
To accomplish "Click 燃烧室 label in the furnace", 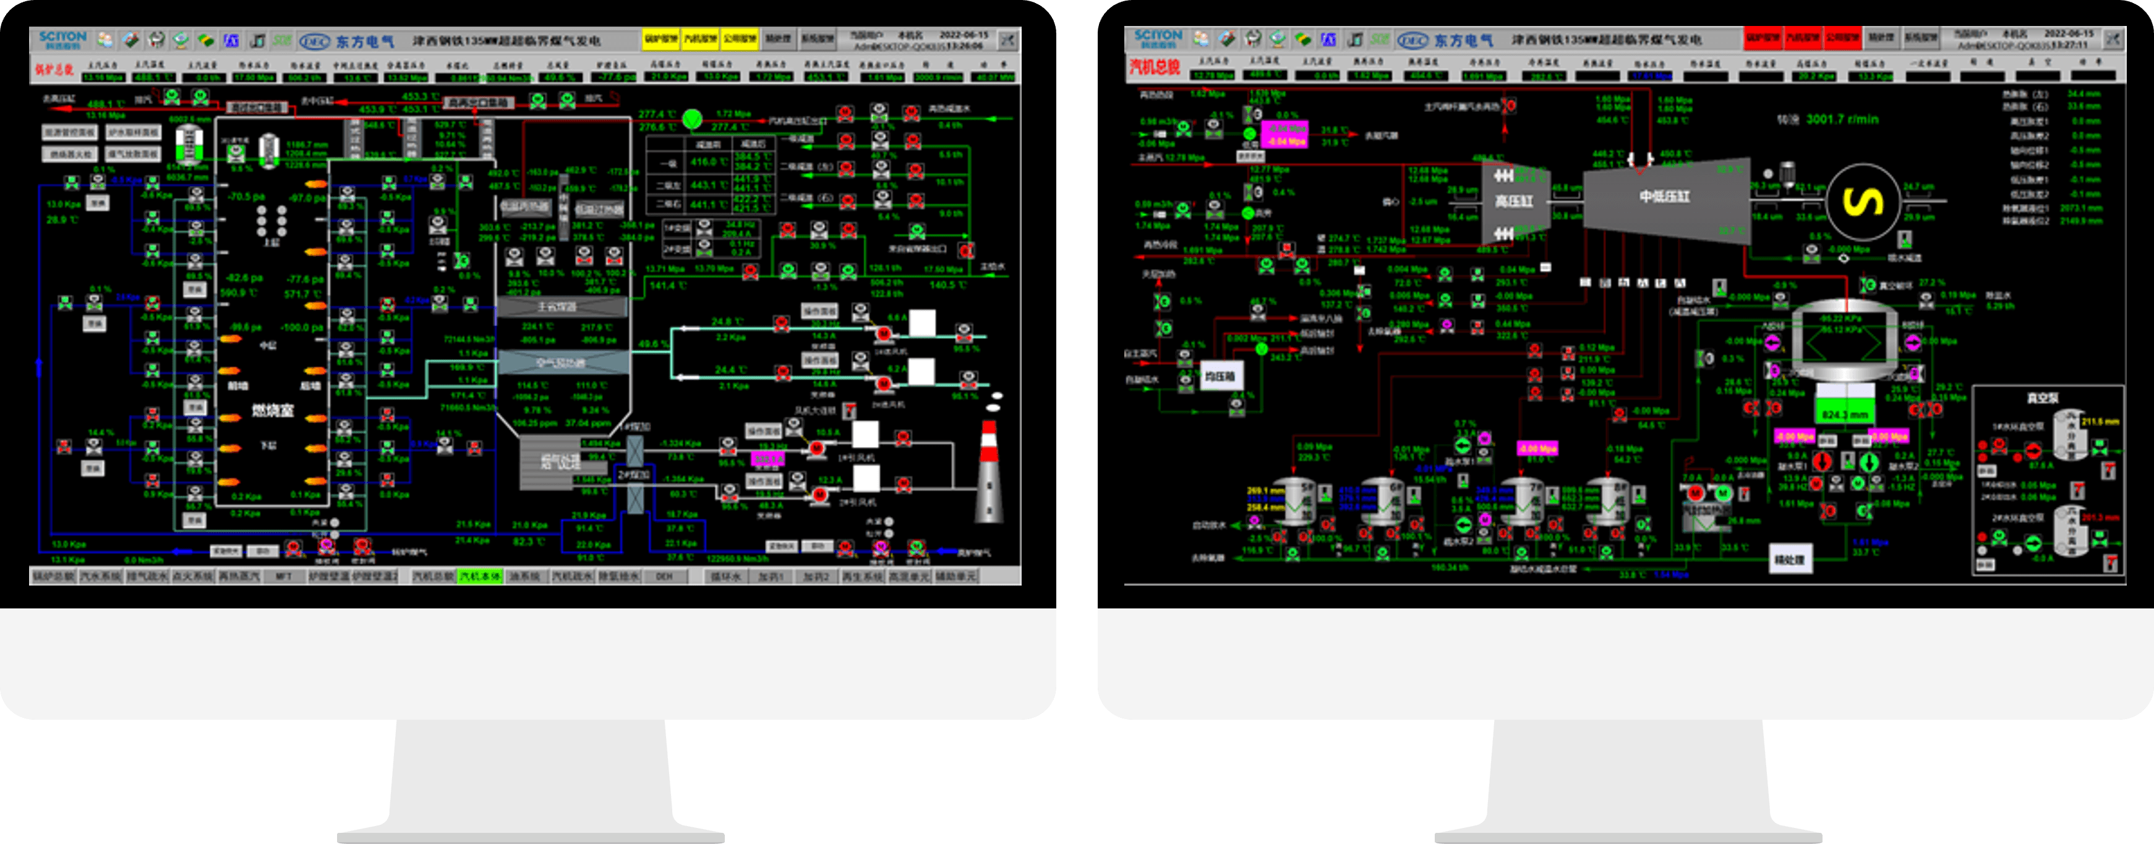I will coord(273,411).
